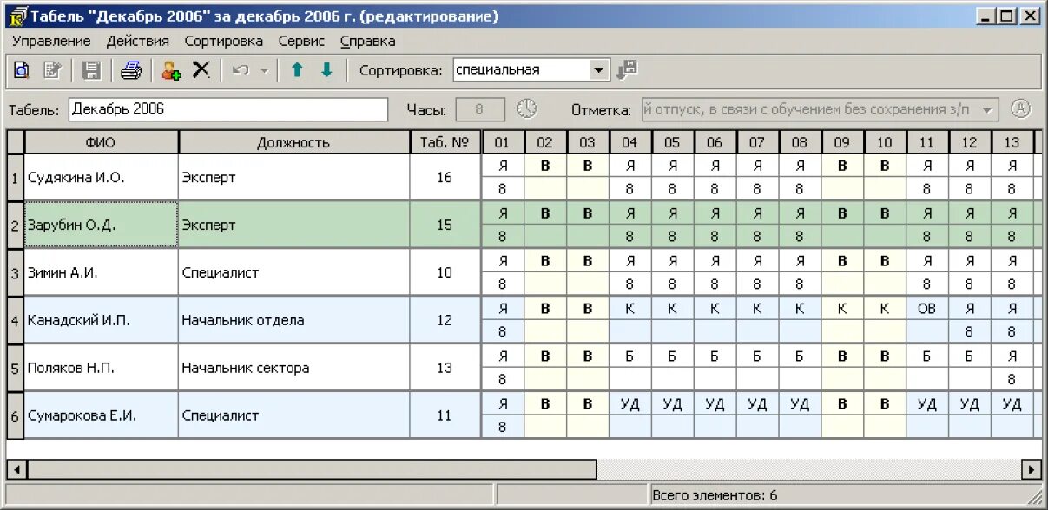Image resolution: width=1048 pixels, height=510 pixels.
Task: Click status bar text 'Всего элементов: 6'
Action: point(715,495)
